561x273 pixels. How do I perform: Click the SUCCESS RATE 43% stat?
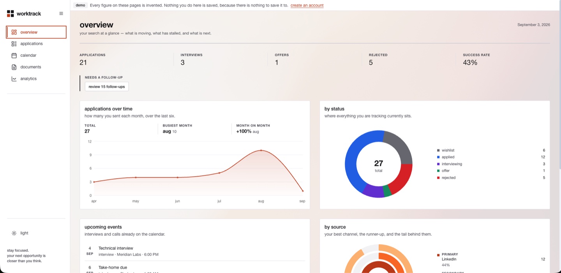click(476, 59)
